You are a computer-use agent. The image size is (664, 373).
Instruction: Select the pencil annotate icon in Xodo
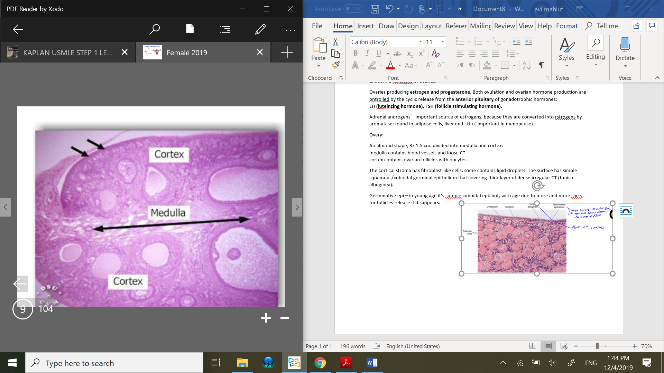(260, 29)
